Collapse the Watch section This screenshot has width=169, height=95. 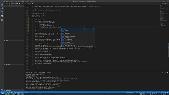coord(14,40)
